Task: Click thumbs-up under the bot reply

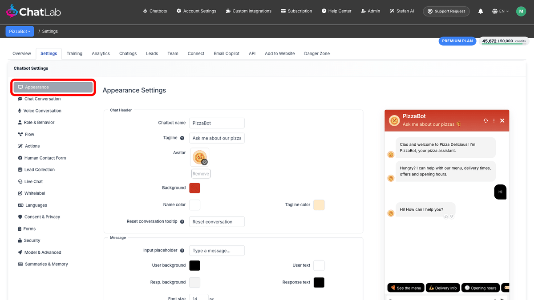Action: [x=446, y=216]
